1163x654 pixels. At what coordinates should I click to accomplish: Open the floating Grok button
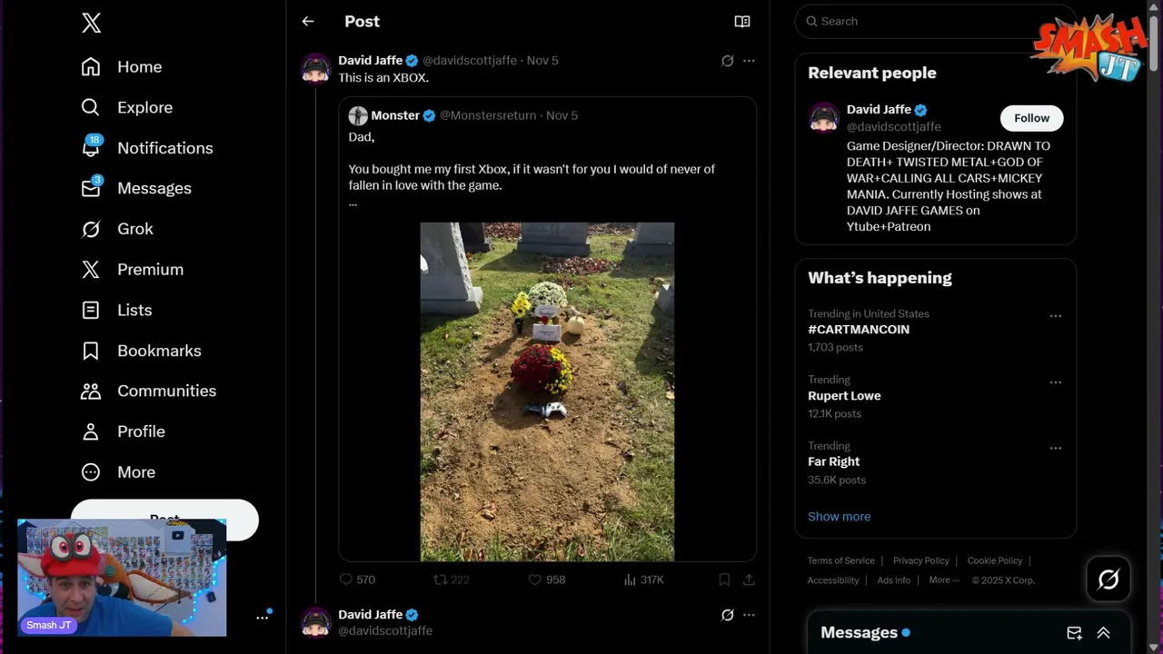(x=1108, y=580)
